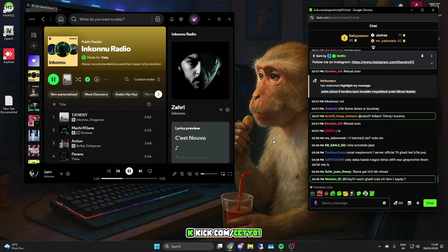The height and width of the screenshot is (252, 448).
Task: Collapse pinned message with chevron
Action: (432, 63)
